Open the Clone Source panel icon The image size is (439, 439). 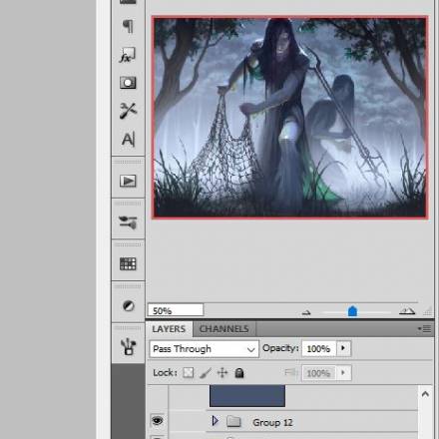tap(129, 347)
